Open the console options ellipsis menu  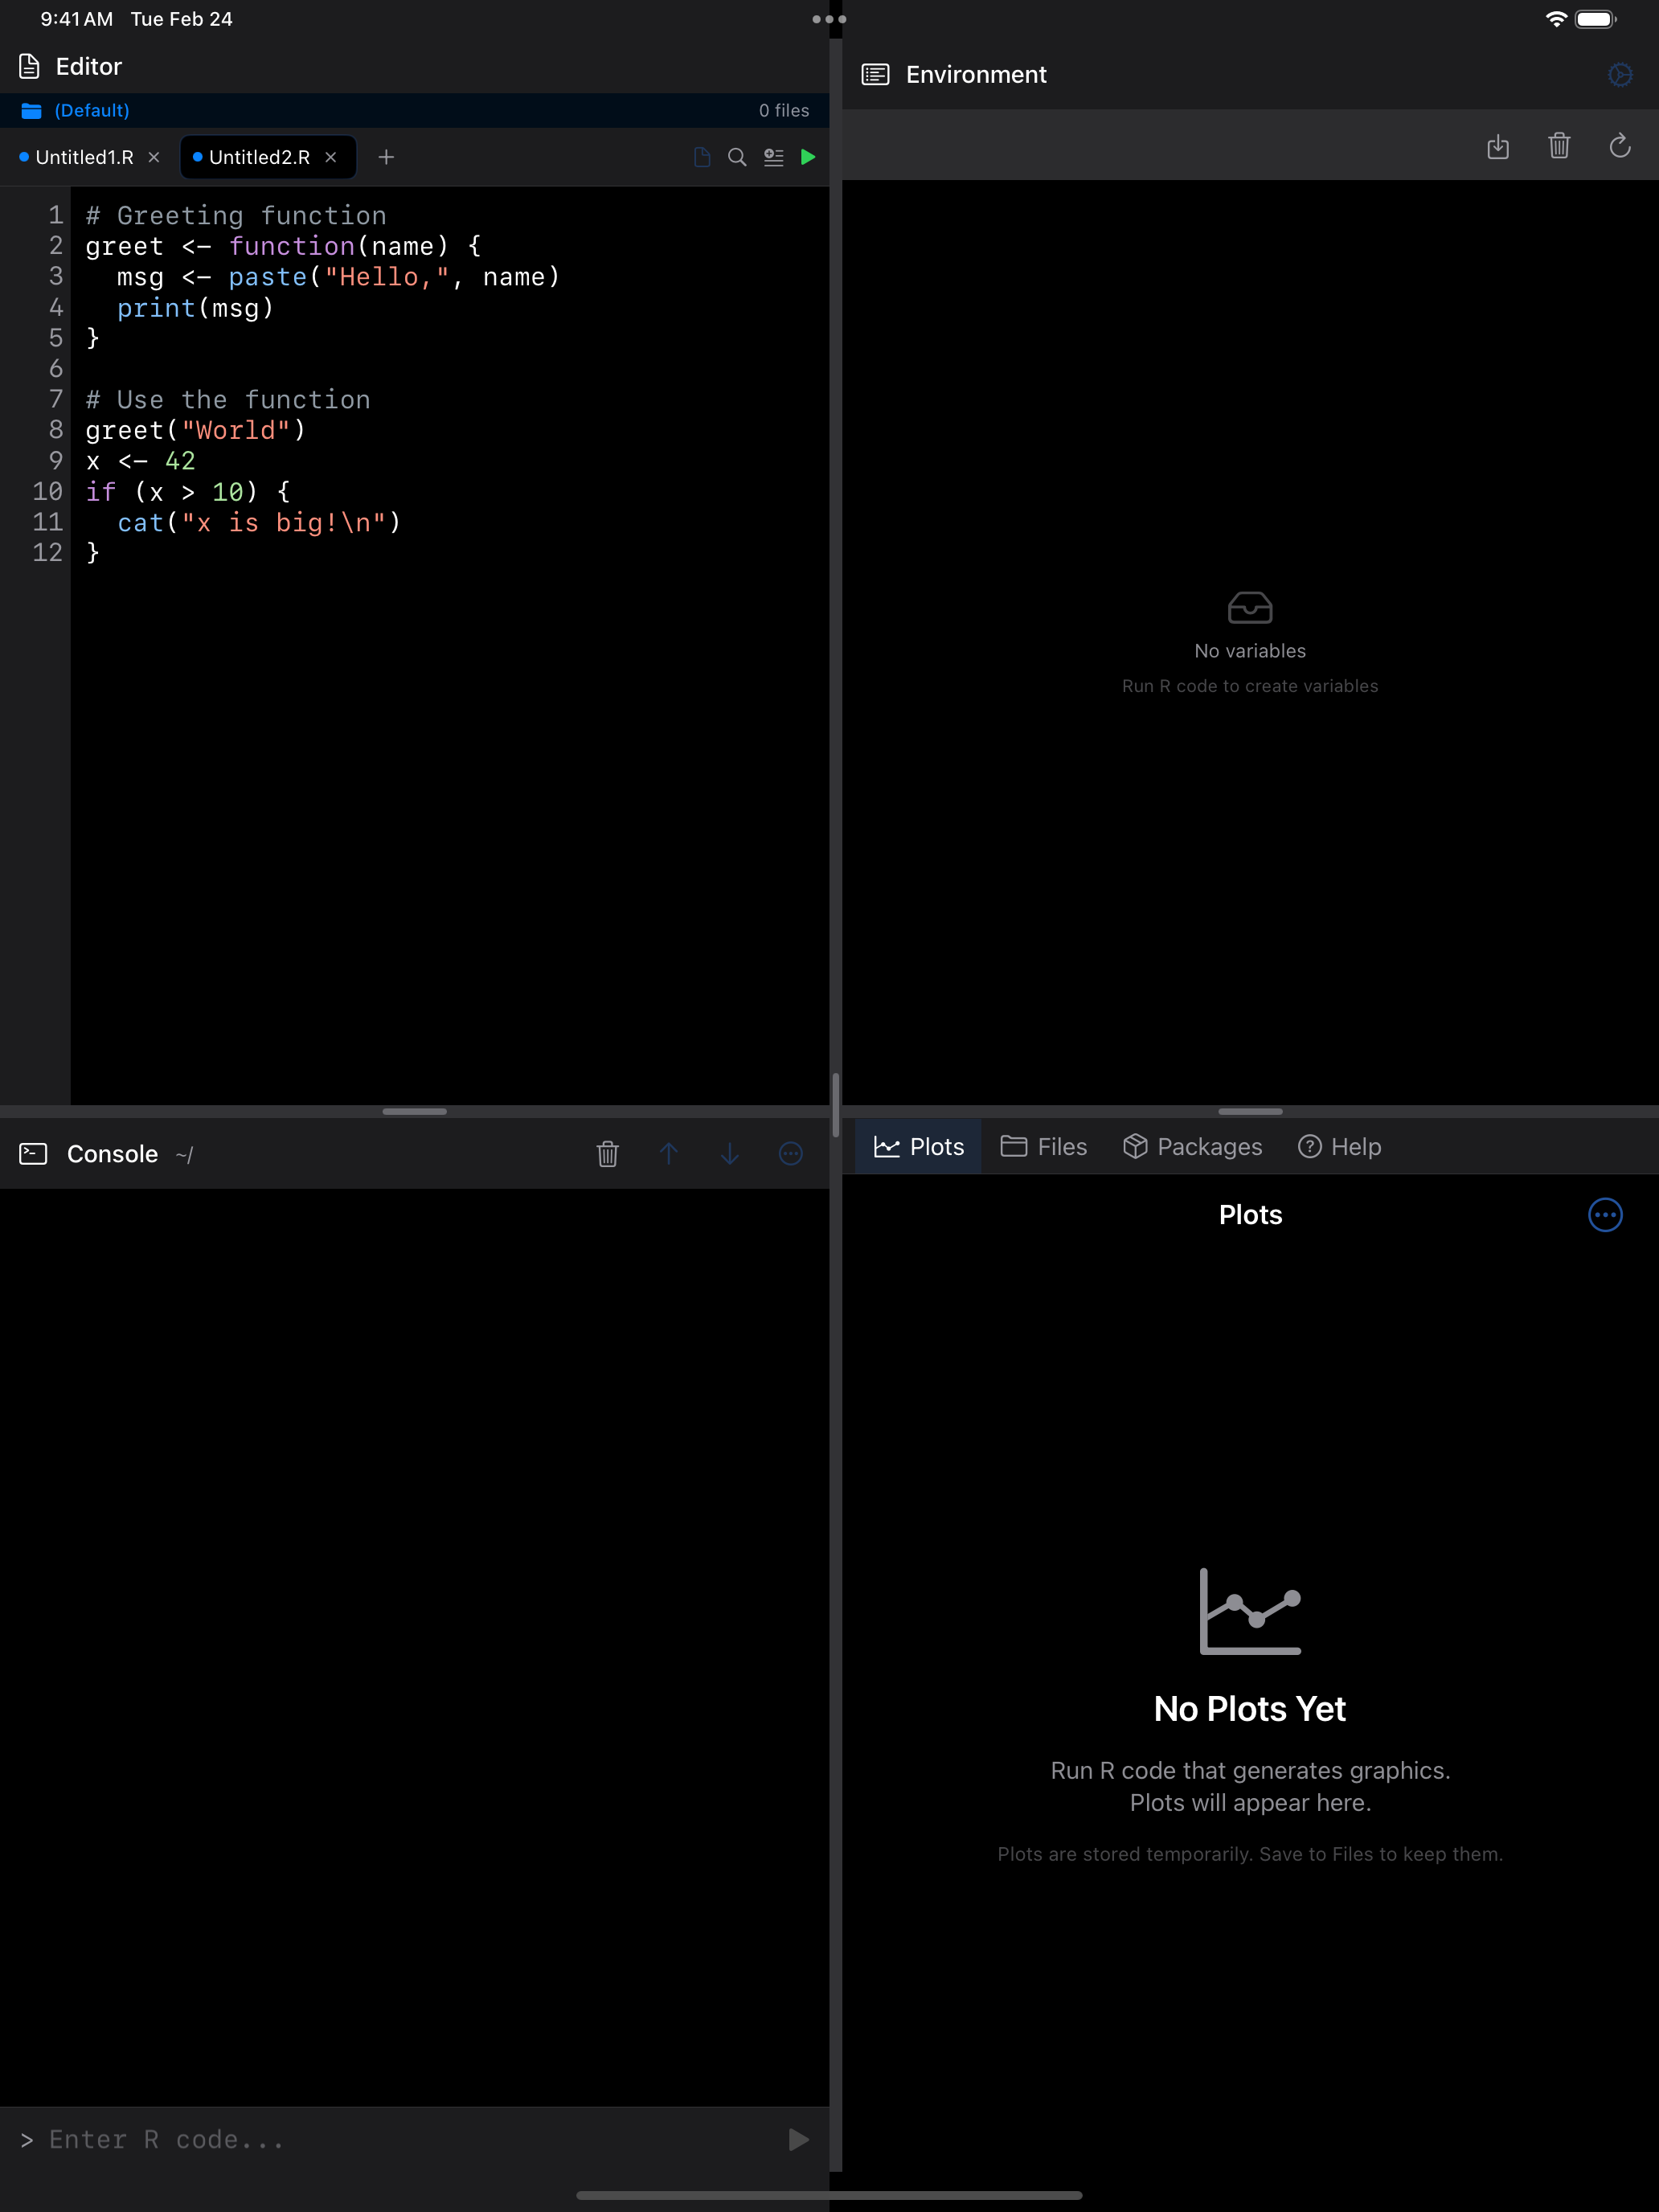(791, 1154)
